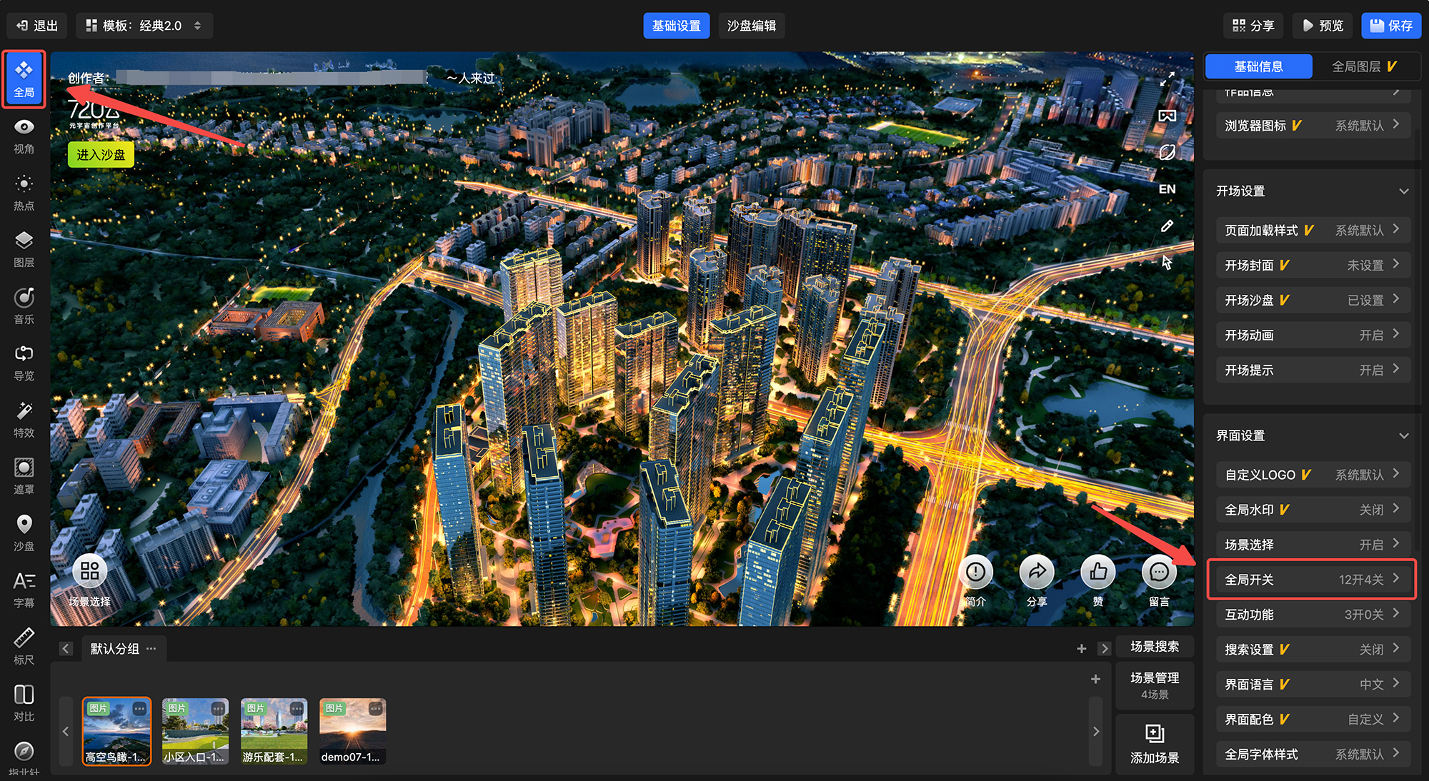Click the green 进入沙盘 button

click(101, 155)
